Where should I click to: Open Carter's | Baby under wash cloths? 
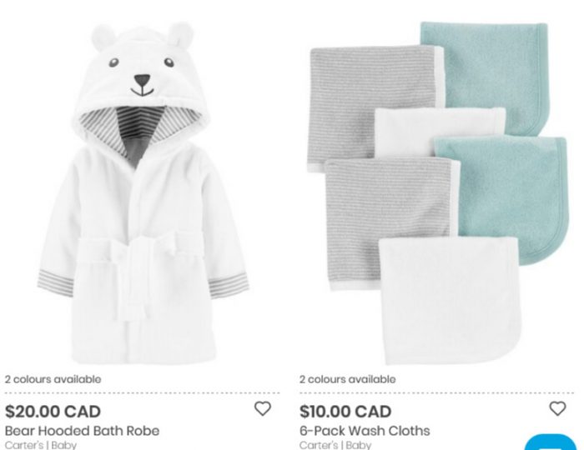click(x=335, y=445)
